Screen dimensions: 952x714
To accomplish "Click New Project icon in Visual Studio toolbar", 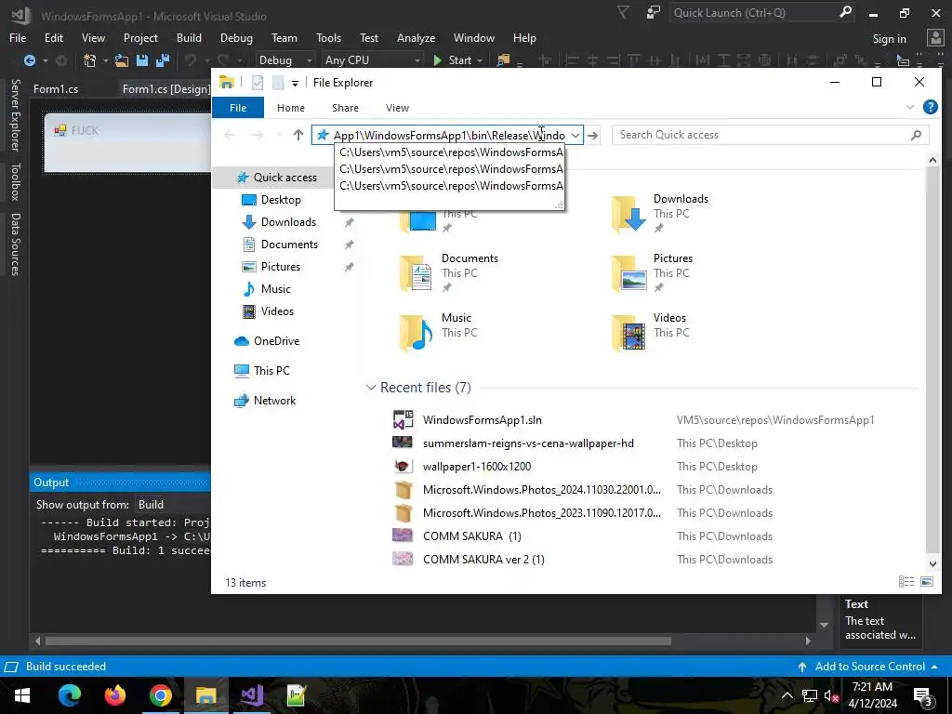I will (90, 60).
